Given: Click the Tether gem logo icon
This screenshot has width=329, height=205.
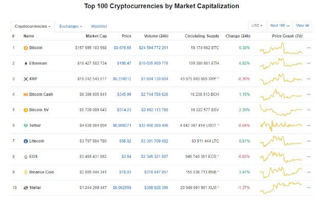Looking at the screenshot, I should [x=26, y=126].
